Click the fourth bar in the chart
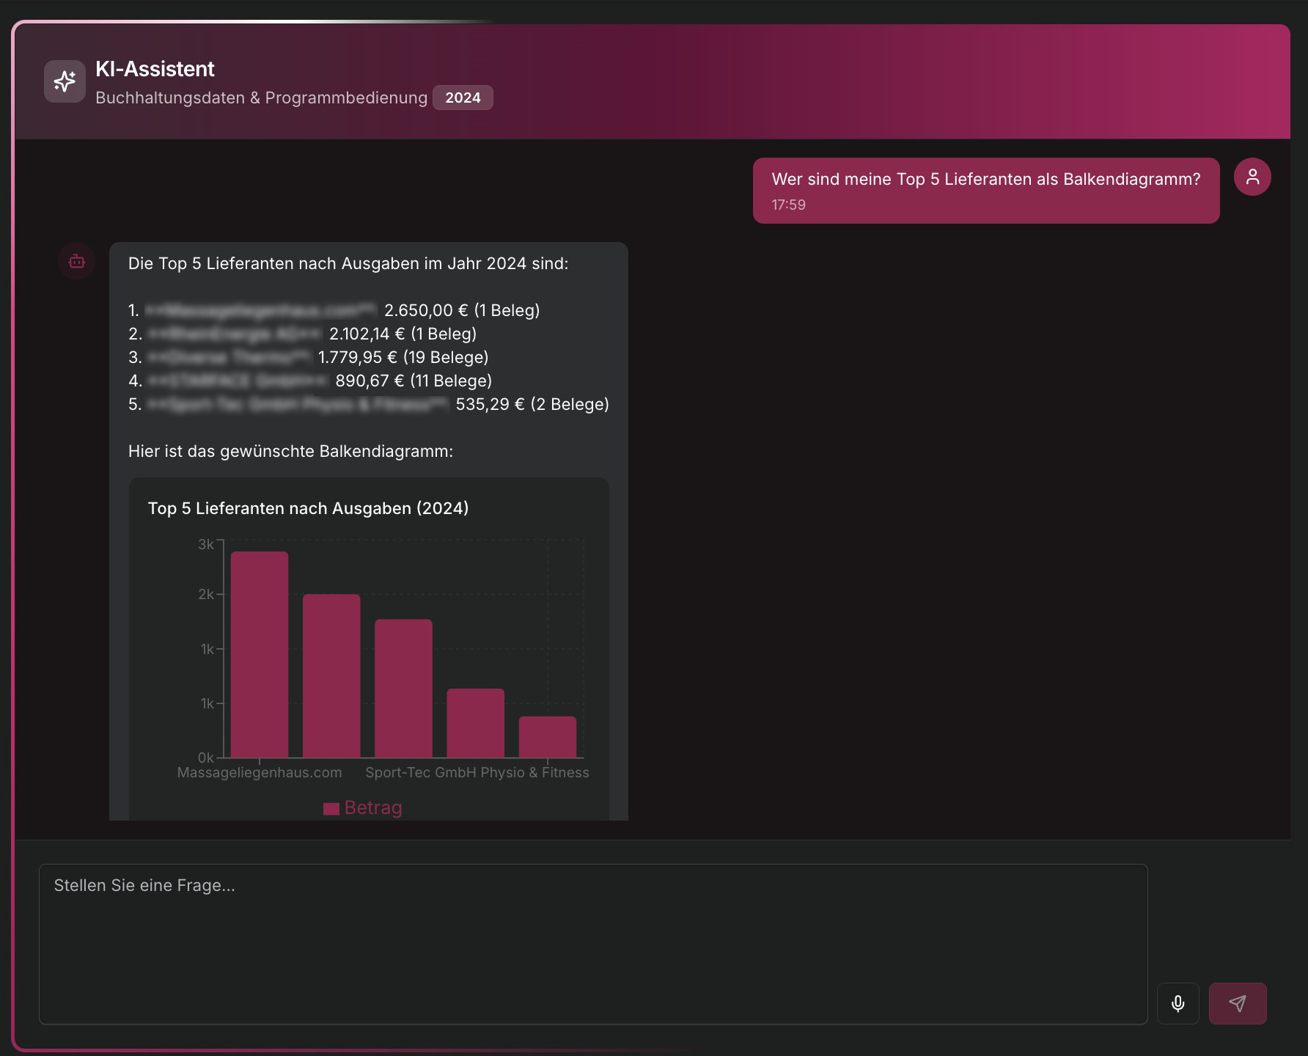The width and height of the screenshot is (1308, 1056). (475, 722)
